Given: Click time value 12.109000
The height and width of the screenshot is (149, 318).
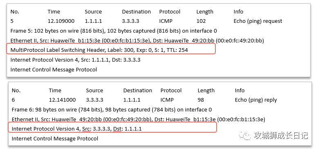Looking at the screenshot, I should coord(61,21).
